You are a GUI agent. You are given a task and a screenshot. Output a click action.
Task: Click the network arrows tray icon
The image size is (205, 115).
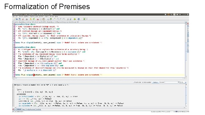click(x=171, y=14)
